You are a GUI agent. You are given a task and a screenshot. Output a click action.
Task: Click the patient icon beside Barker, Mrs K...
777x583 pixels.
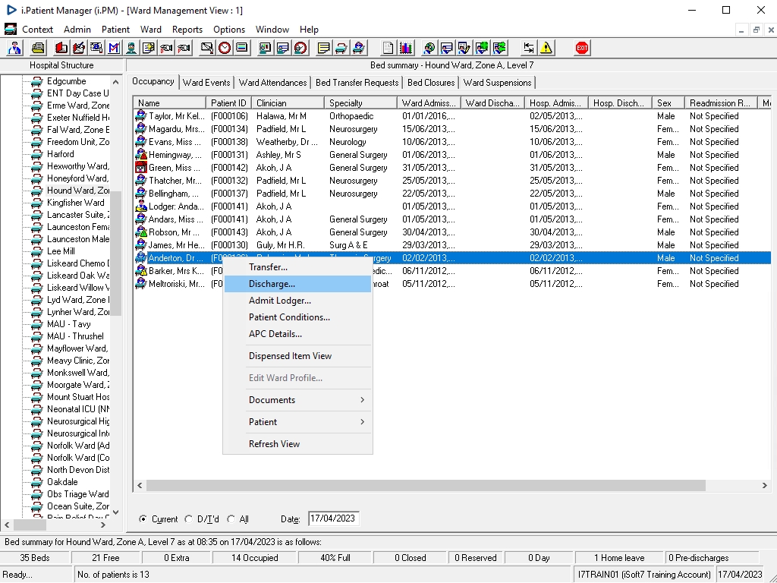coord(140,271)
